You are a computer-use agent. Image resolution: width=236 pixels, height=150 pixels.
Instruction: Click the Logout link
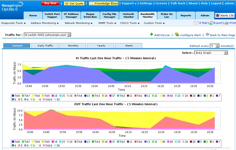[x=216, y=3]
